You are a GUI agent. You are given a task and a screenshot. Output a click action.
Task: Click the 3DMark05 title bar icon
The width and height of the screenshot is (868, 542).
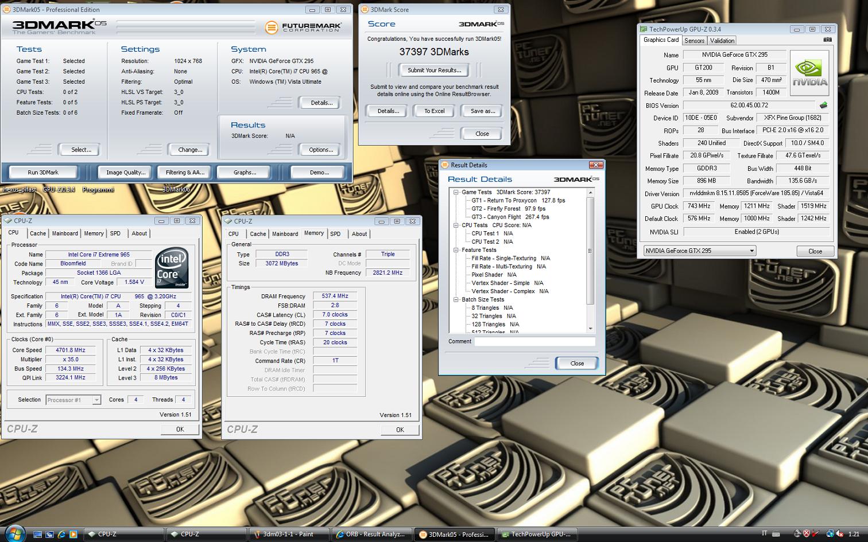(6, 9)
